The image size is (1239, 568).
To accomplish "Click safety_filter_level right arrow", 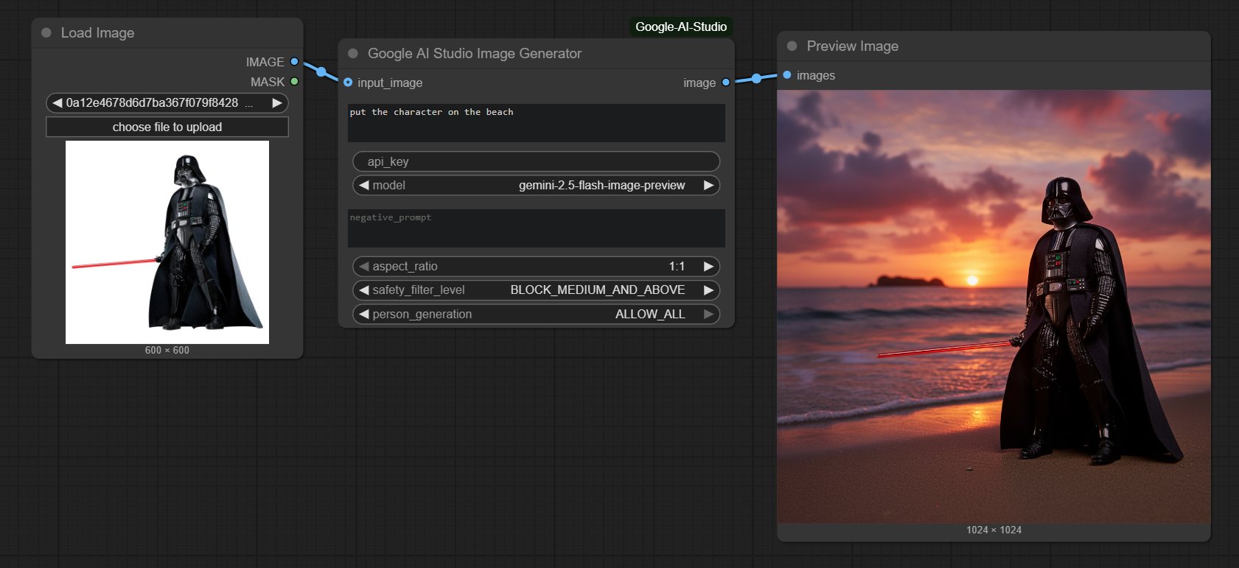I will tap(709, 290).
